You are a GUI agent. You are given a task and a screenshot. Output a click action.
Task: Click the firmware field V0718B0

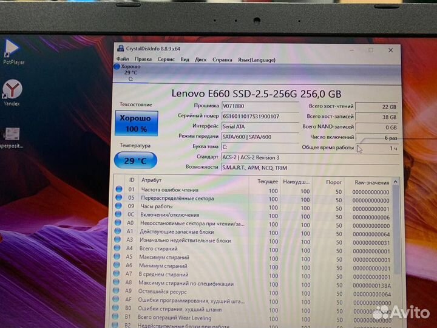click(x=260, y=106)
